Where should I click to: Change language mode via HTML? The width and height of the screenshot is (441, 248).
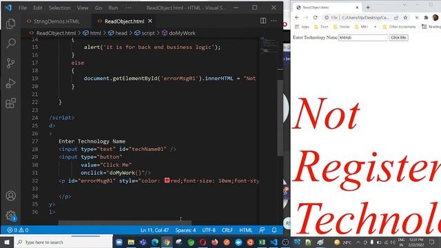(245, 230)
